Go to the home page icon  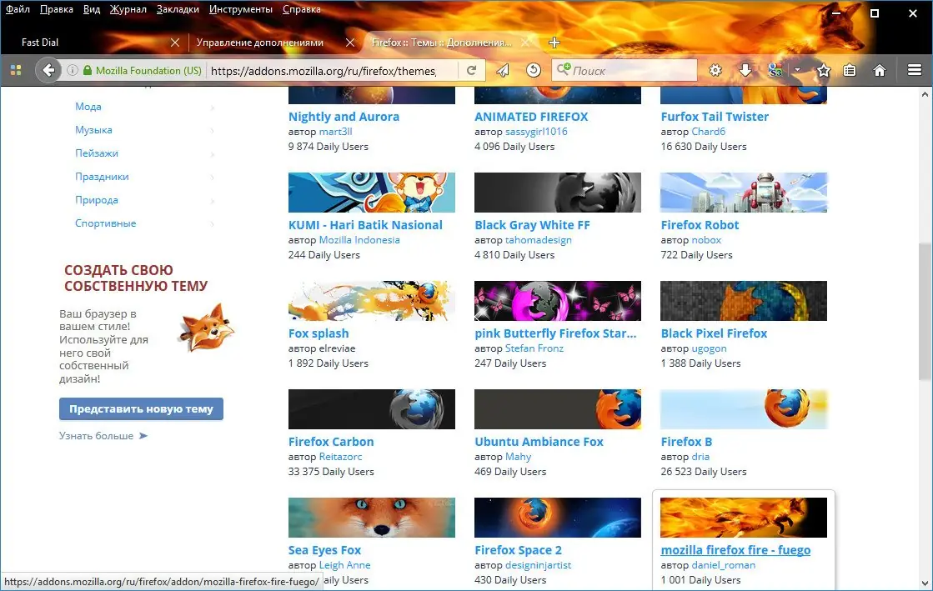click(880, 70)
